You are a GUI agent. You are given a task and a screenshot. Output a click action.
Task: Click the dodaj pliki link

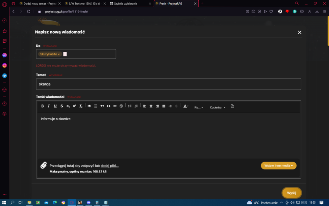[110, 166]
